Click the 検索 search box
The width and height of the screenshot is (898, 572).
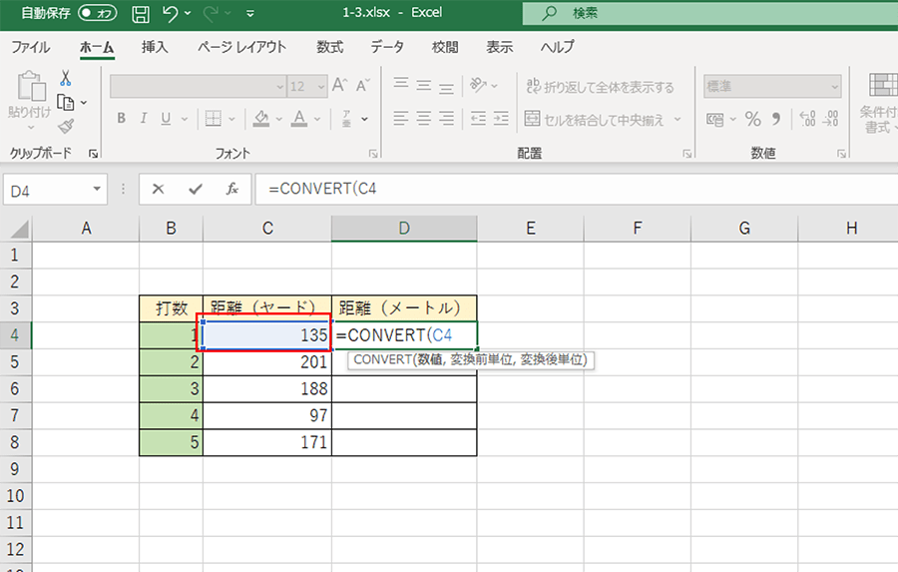pos(710,13)
